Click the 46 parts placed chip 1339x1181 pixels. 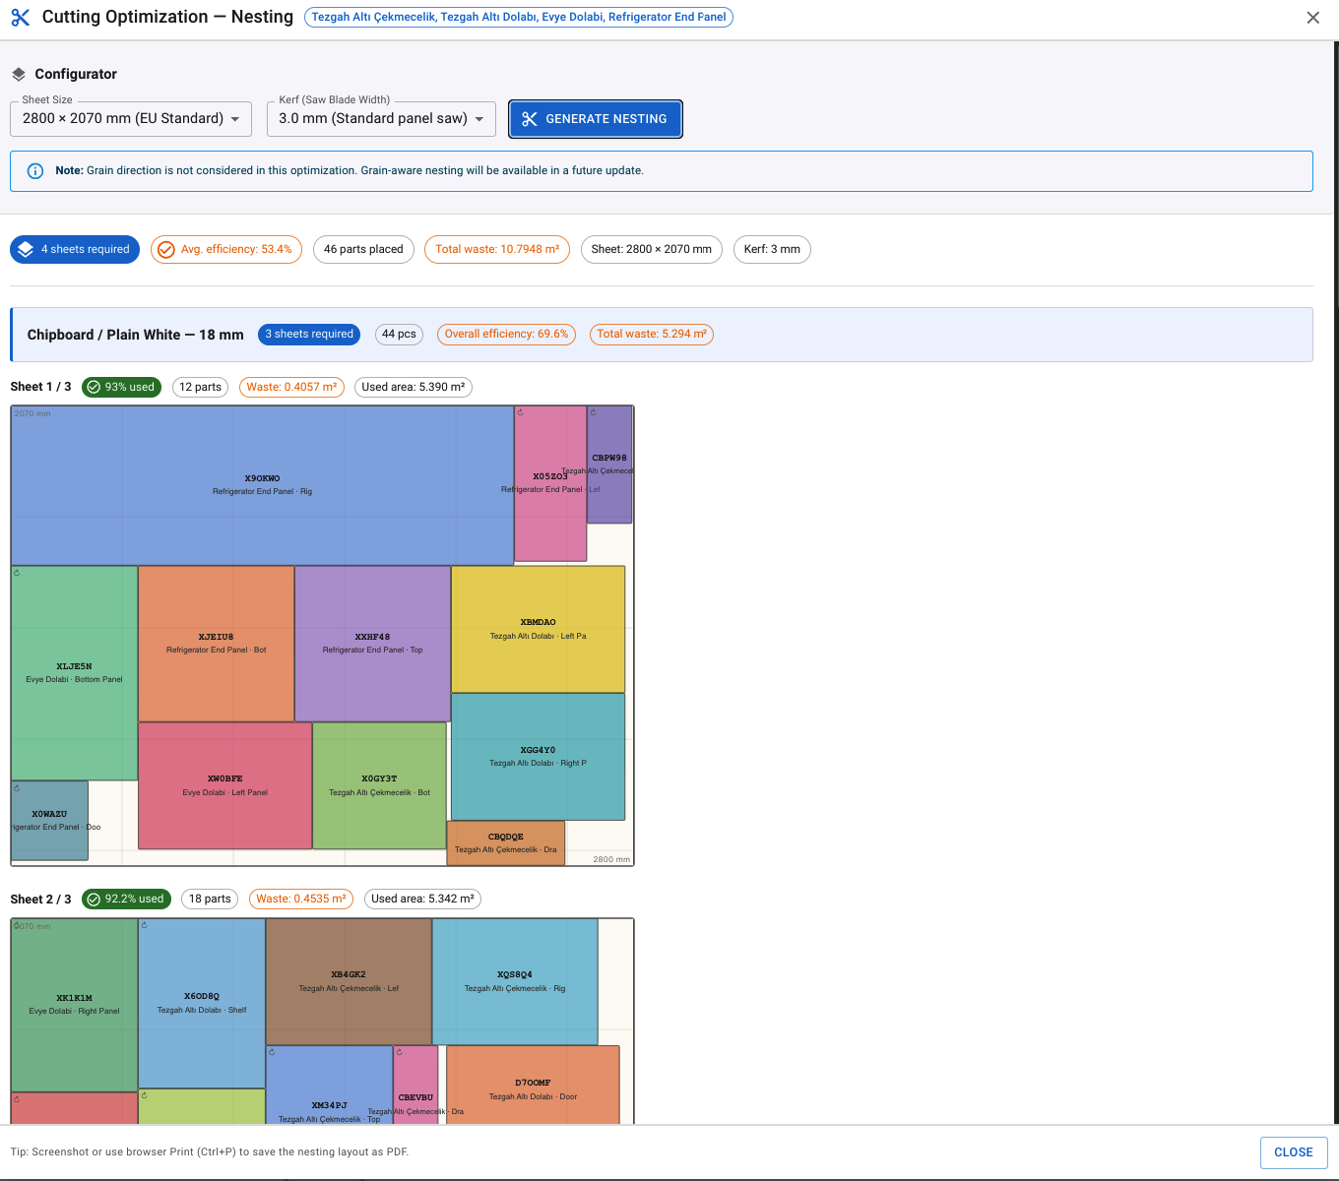click(x=363, y=250)
